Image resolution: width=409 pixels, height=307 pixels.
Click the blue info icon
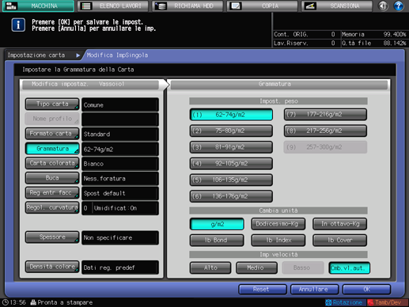[18, 25]
